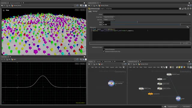The image size is (192, 108).
Task: Open Group Type dropdown
Action: (x=109, y=17)
